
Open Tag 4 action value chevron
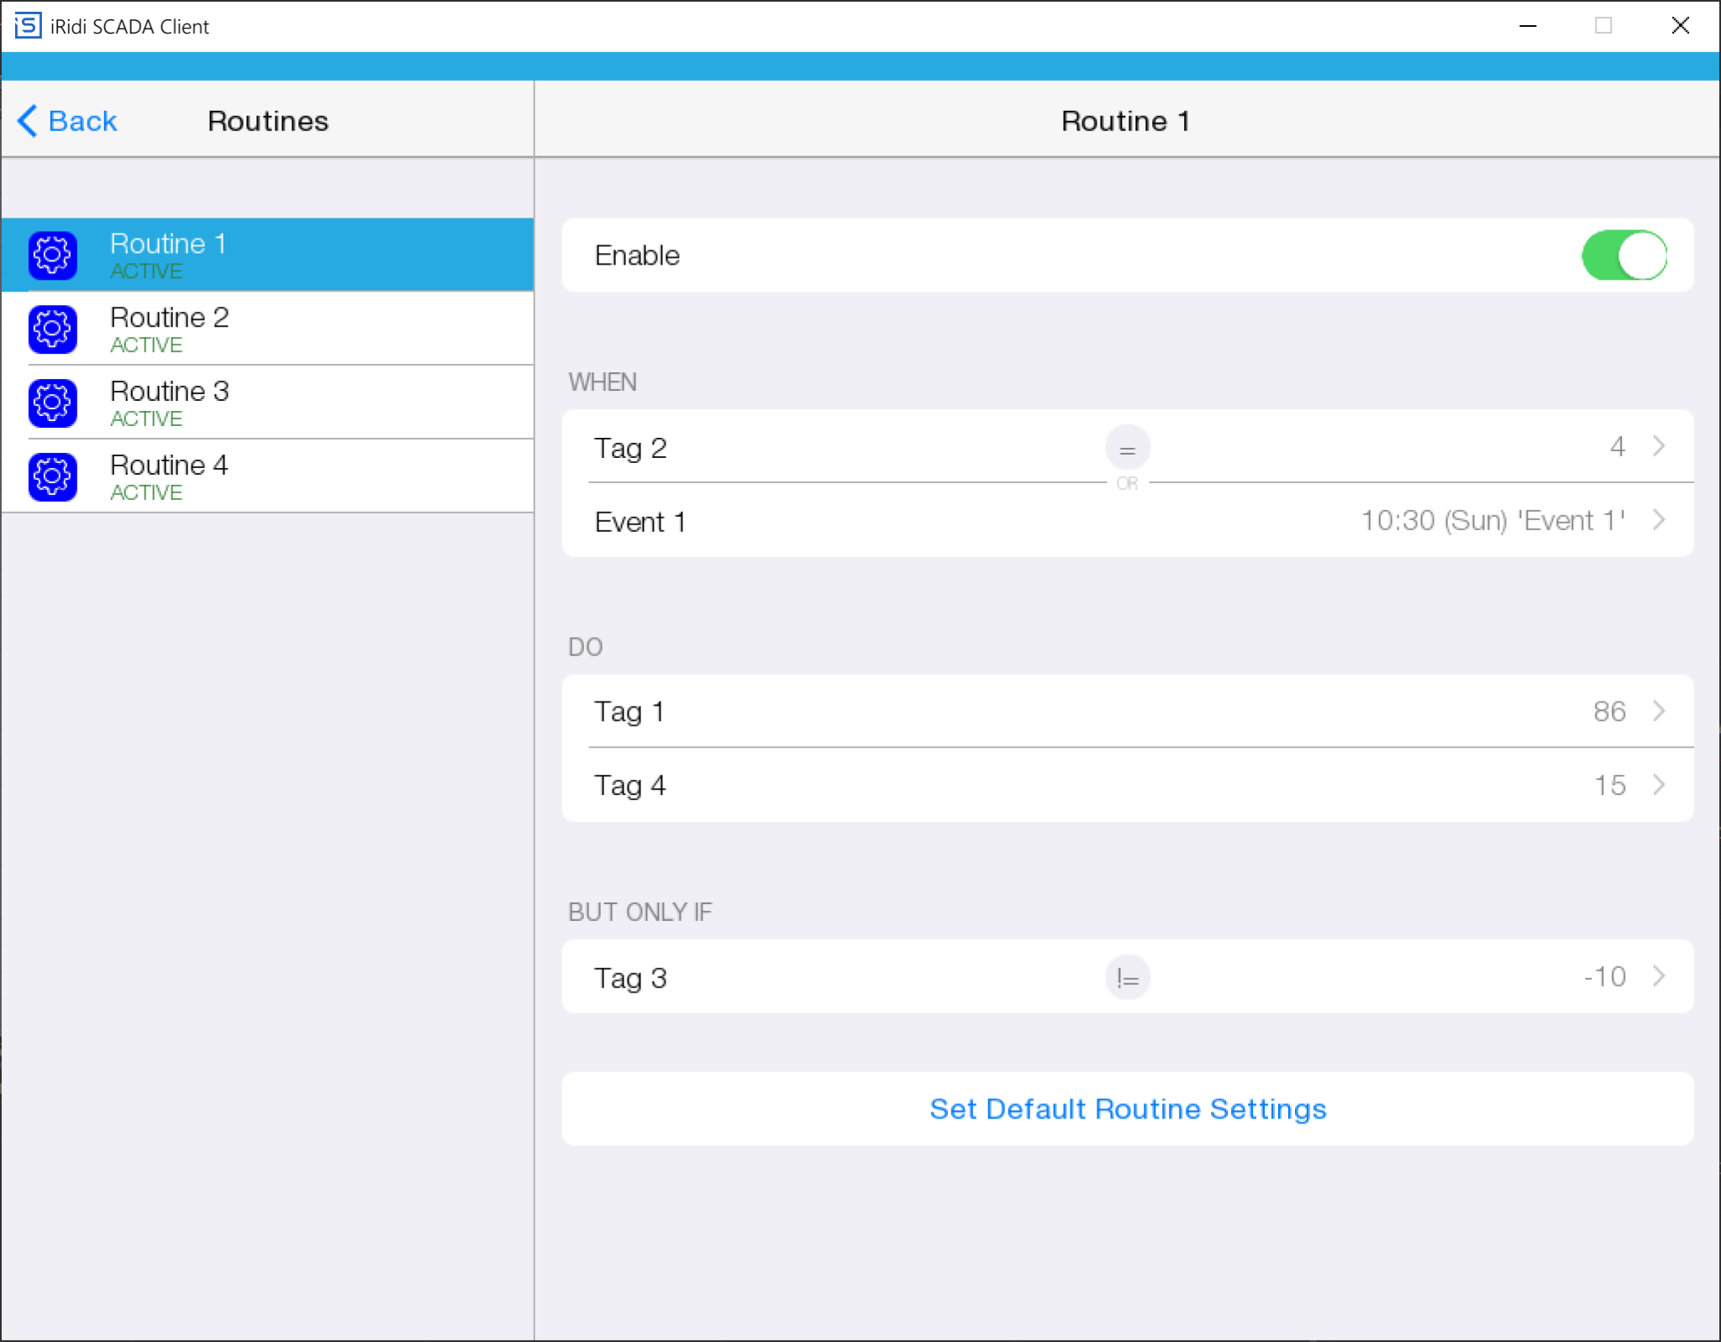point(1659,785)
